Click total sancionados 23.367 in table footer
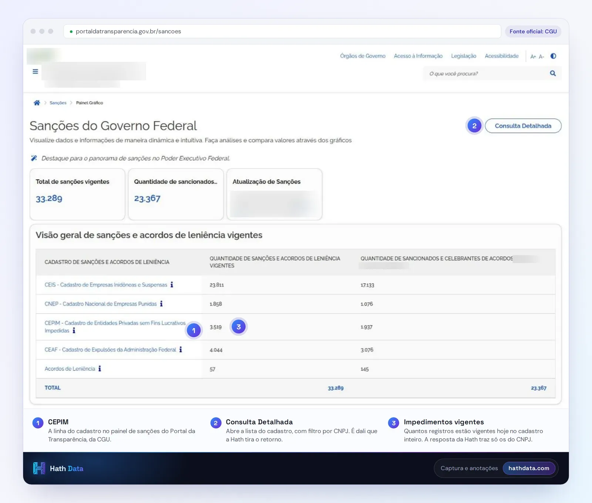Screen dimensions: 592x503 pyautogui.click(x=539, y=388)
